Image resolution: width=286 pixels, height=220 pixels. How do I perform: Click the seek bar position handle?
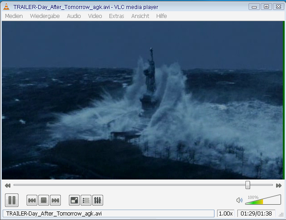[x=248, y=185]
